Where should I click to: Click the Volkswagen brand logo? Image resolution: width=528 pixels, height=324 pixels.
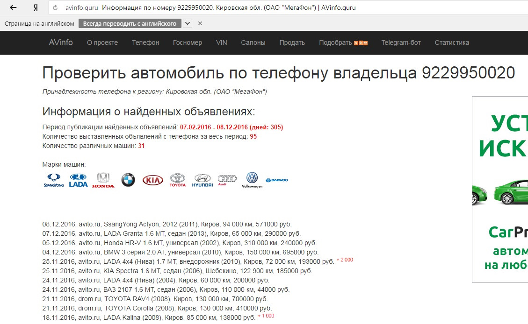click(252, 180)
